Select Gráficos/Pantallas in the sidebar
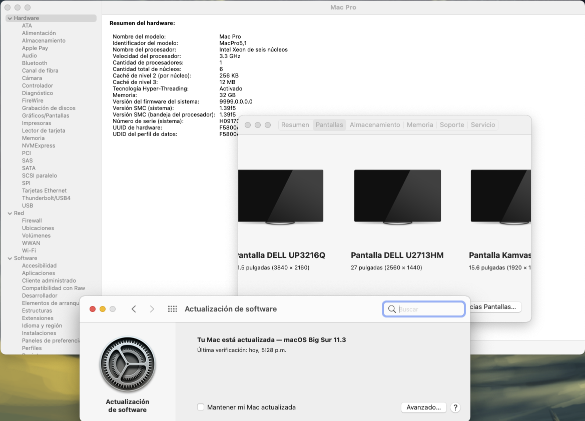The height and width of the screenshot is (421, 585). 46,115
